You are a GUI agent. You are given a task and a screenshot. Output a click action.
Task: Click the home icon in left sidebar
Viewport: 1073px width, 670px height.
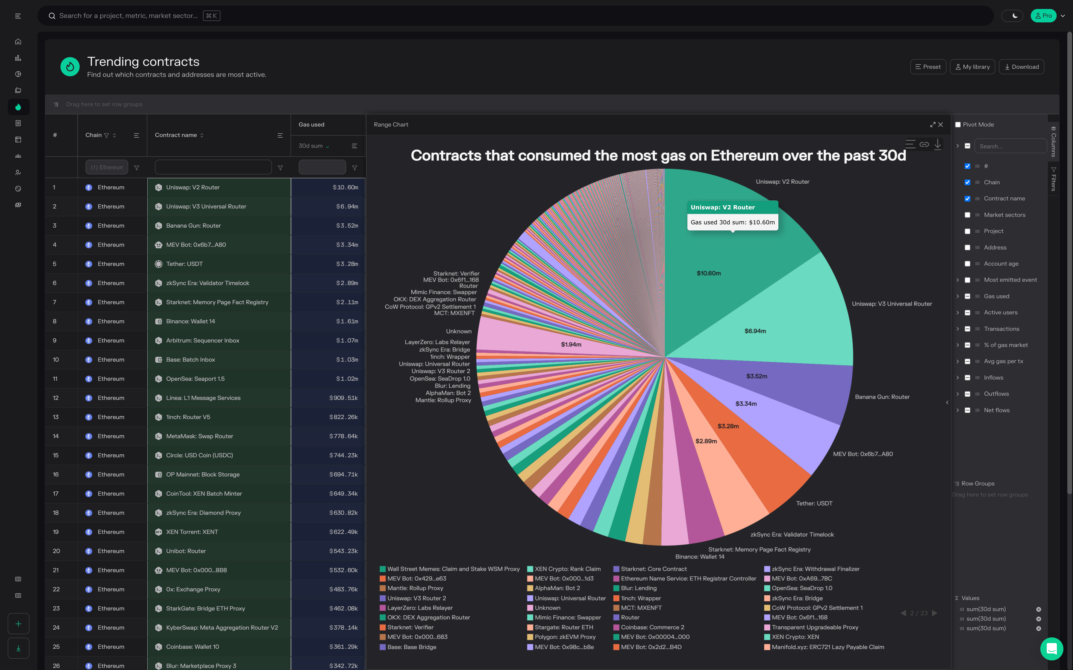pyautogui.click(x=18, y=42)
